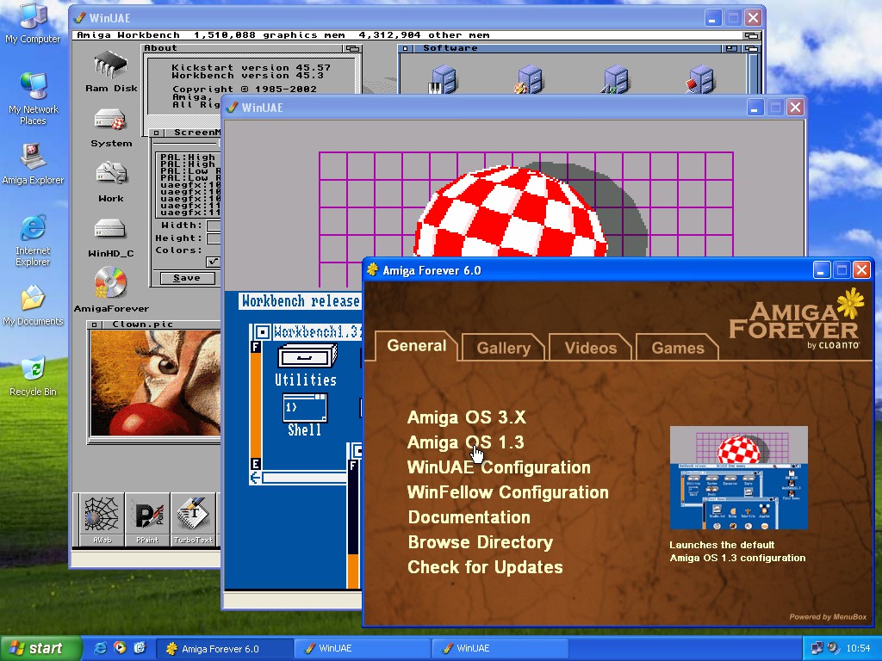Click the 'Workbench release' title bar text
This screenshot has height=661, width=882.
[x=301, y=301]
